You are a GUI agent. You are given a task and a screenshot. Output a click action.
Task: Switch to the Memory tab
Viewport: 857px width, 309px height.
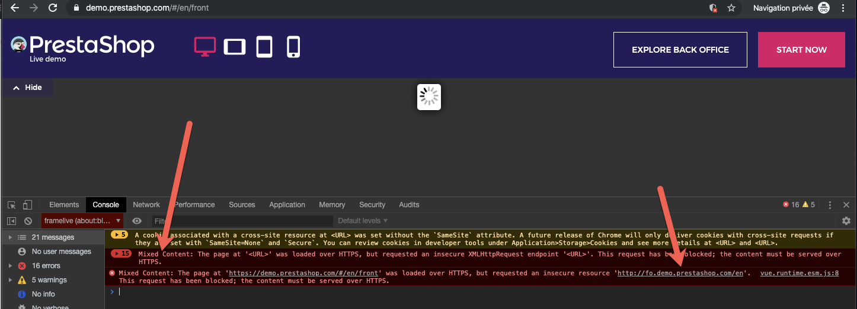click(x=332, y=205)
